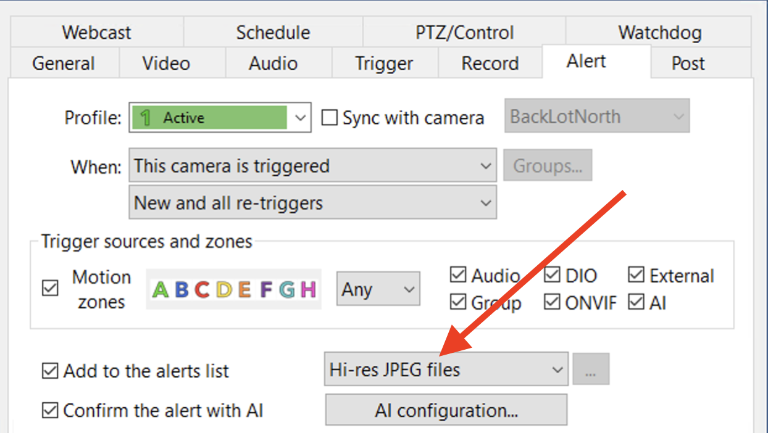Select motion zone H letter icon
Screen dimensions: 768x433
point(308,289)
